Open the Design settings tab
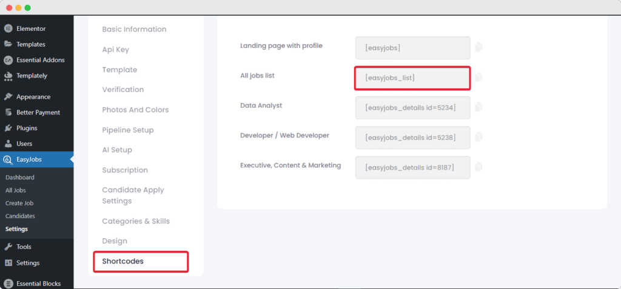The height and width of the screenshot is (289, 621). pos(115,241)
